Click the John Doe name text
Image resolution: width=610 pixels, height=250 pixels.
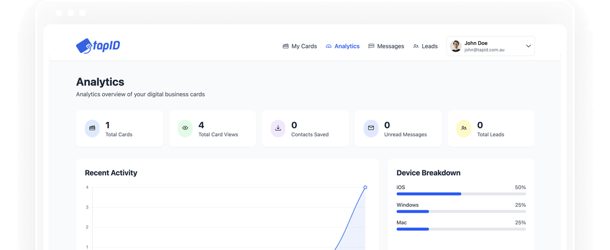476,43
